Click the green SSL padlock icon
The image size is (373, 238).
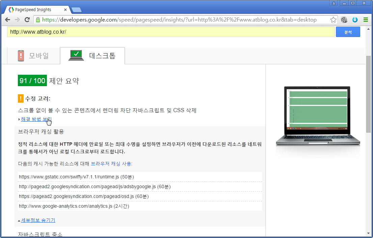[x=38, y=20]
